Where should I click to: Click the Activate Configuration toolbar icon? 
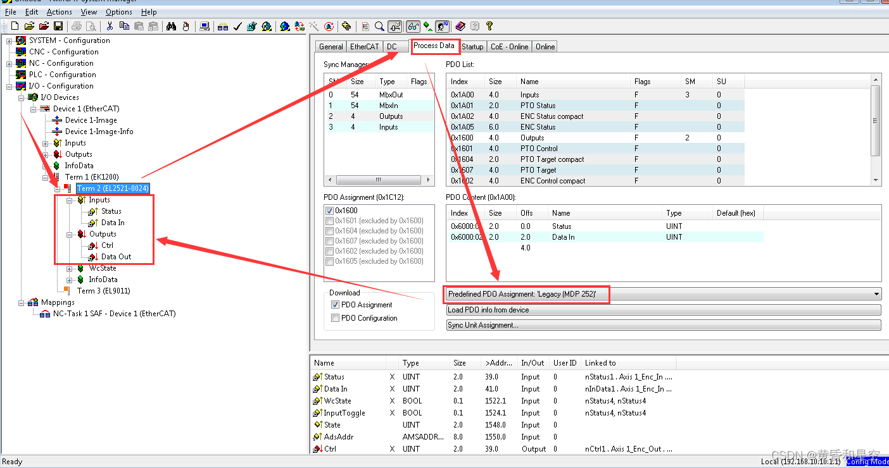pyautogui.click(x=251, y=26)
